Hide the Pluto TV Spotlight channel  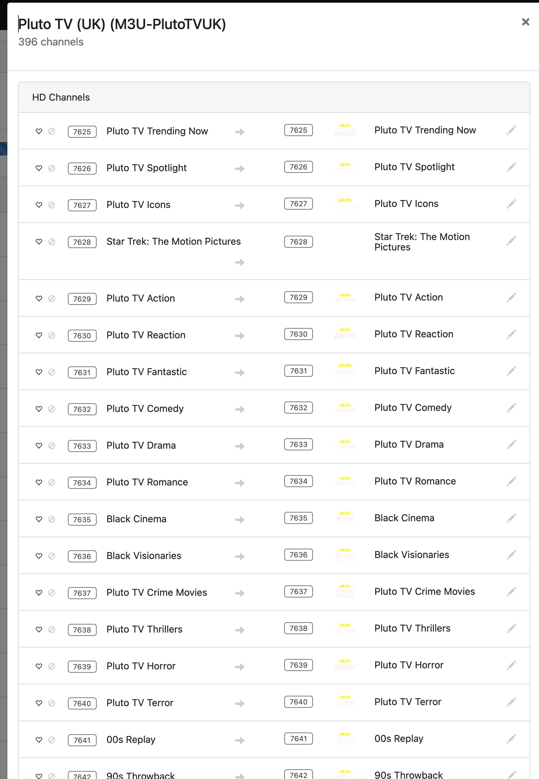(x=52, y=168)
